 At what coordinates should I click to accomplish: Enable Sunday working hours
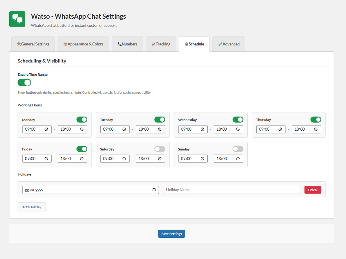[x=238, y=149]
